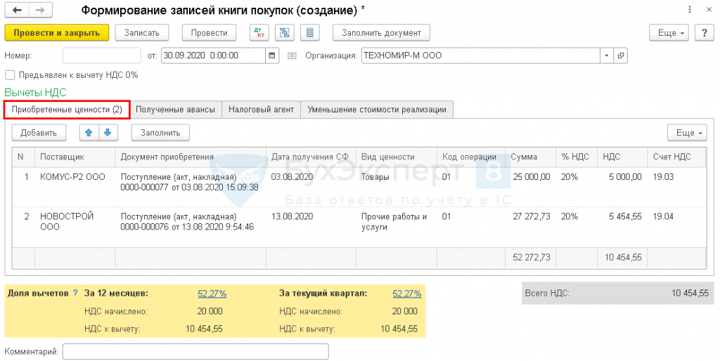The image size is (720, 361).
Task: Move row up with blue up arrow
Action: pyautogui.click(x=89, y=132)
